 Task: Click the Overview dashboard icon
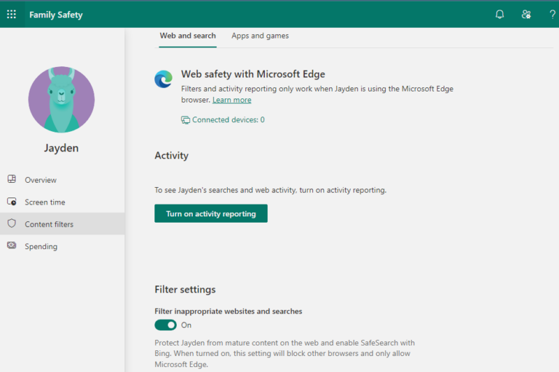click(x=12, y=179)
